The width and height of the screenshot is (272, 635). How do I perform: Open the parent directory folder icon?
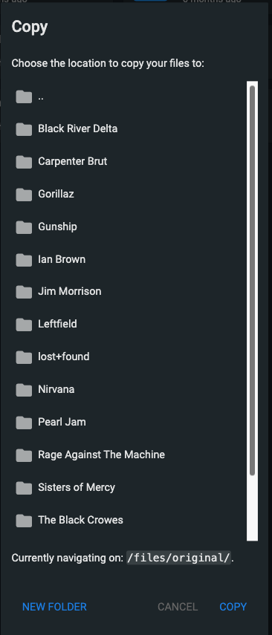[24, 97]
